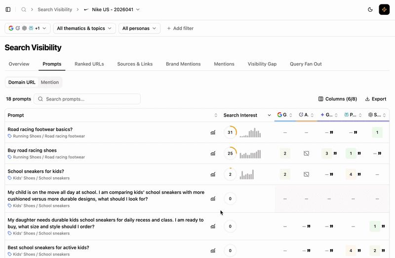
Task: Click search interest gauge showing 25
Action: pyautogui.click(x=230, y=153)
